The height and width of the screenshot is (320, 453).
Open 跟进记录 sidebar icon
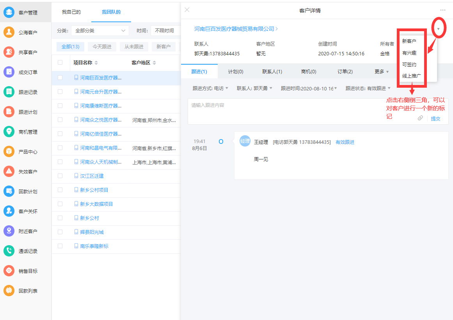[9, 92]
